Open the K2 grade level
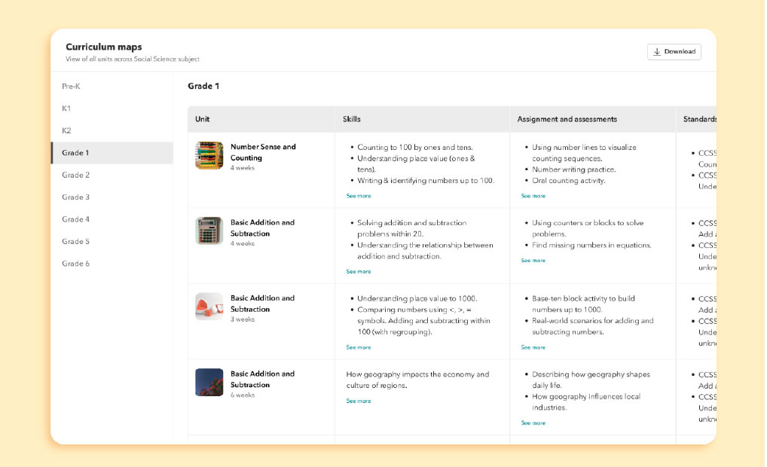 click(x=67, y=131)
